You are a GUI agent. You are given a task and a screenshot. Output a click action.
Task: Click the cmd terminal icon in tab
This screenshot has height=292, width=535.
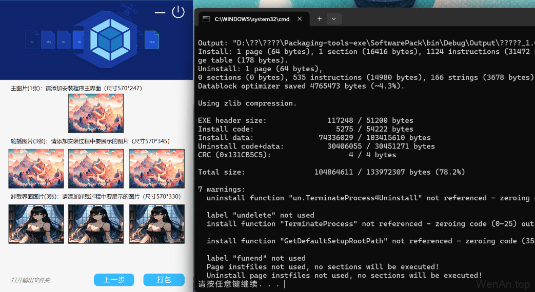click(206, 19)
